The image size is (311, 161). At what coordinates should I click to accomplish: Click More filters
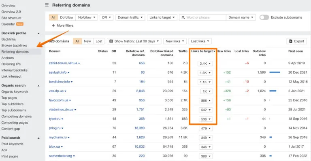(62, 25)
